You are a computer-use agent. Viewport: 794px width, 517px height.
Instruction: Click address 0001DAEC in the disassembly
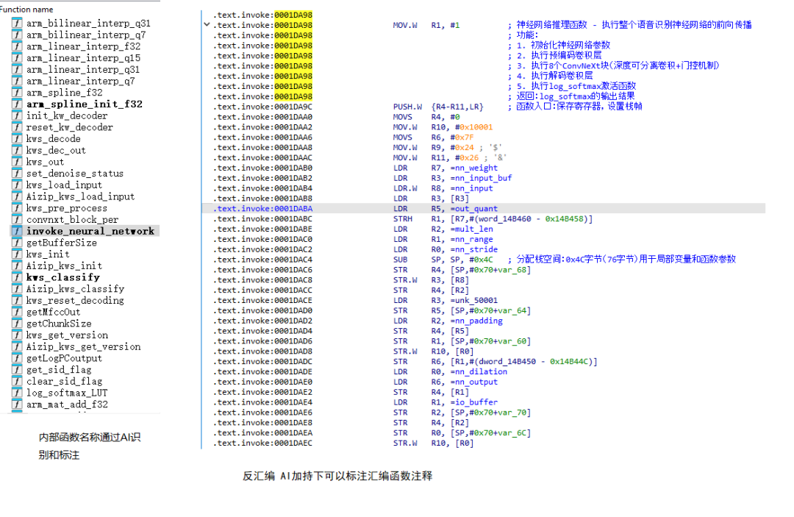pyautogui.click(x=293, y=443)
